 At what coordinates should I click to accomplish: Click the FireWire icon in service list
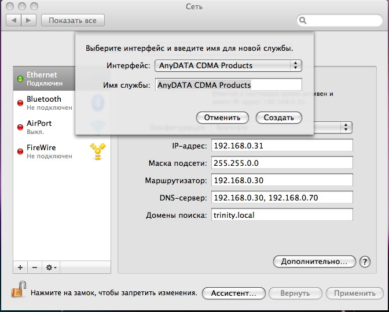(x=97, y=151)
